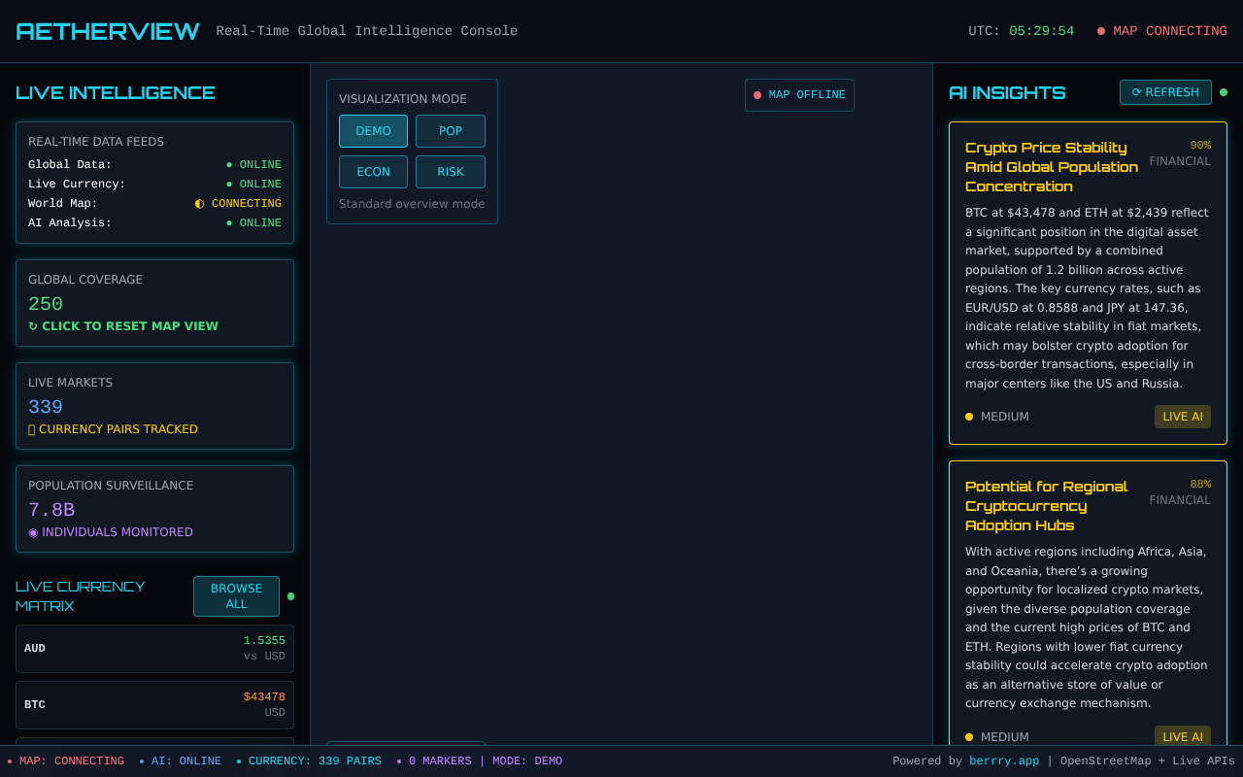Click the yellow MEDIUM priority dot
1243x777 pixels.
pos(968,416)
